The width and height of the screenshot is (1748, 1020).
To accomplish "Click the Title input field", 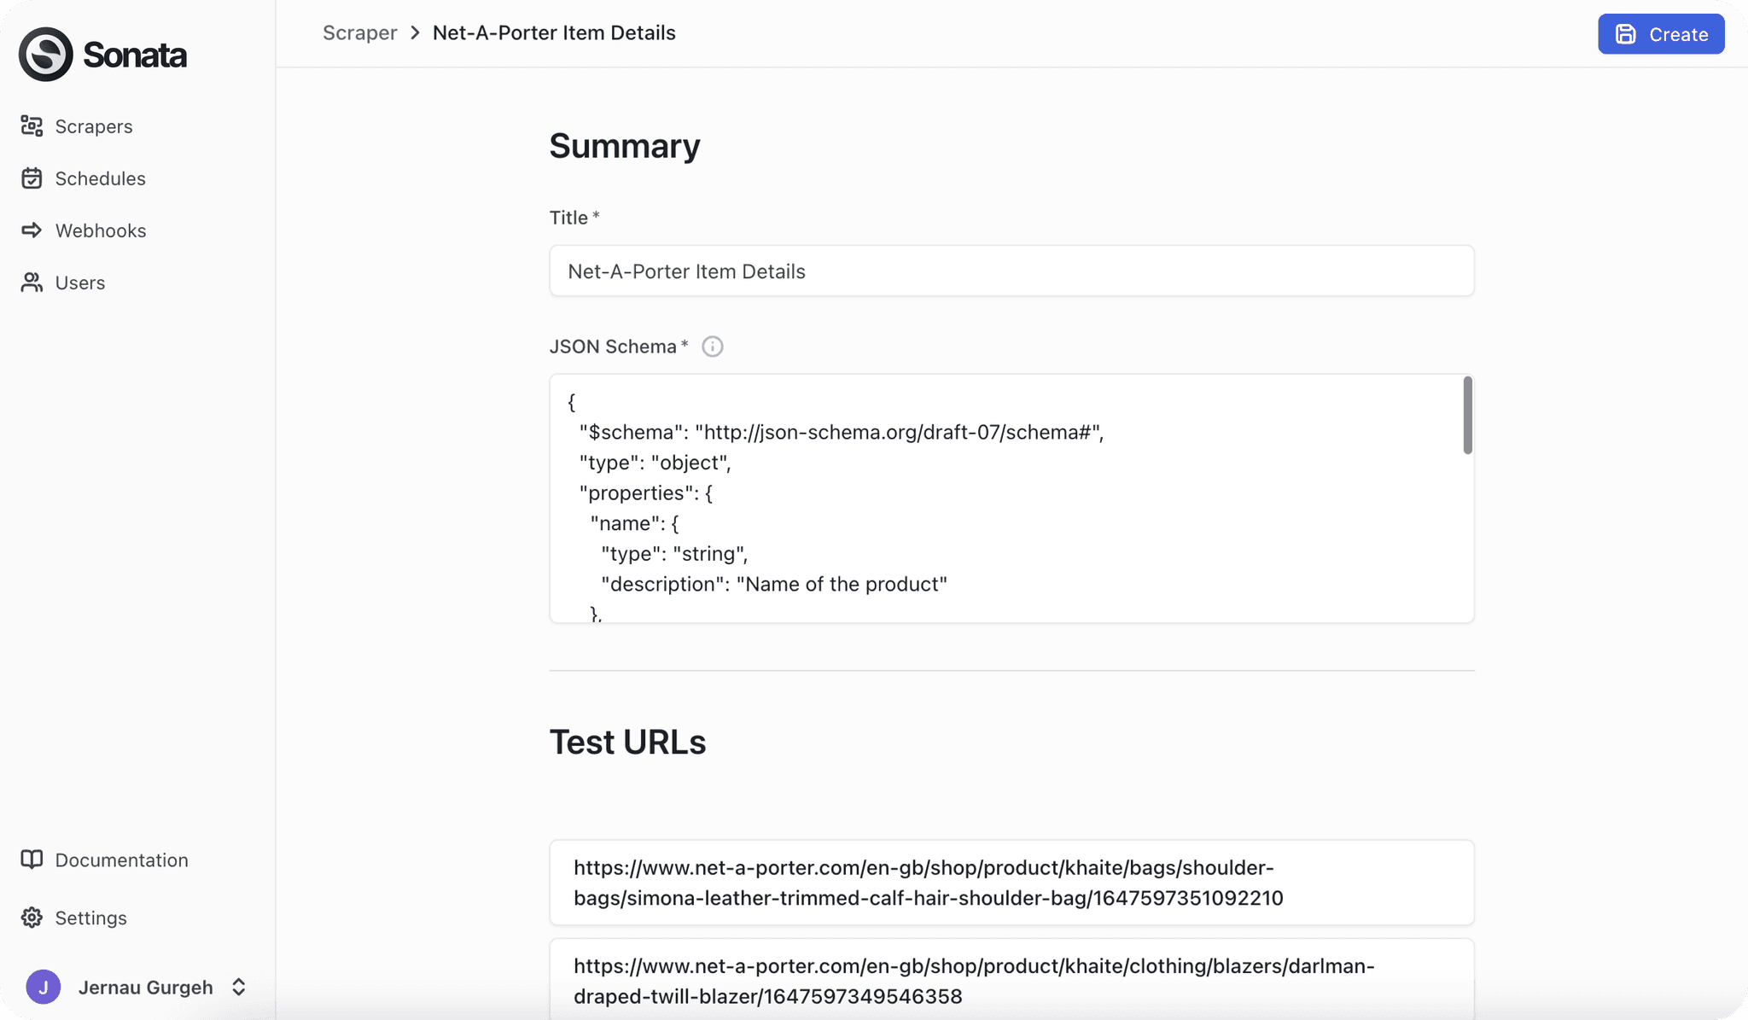I will [1011, 271].
